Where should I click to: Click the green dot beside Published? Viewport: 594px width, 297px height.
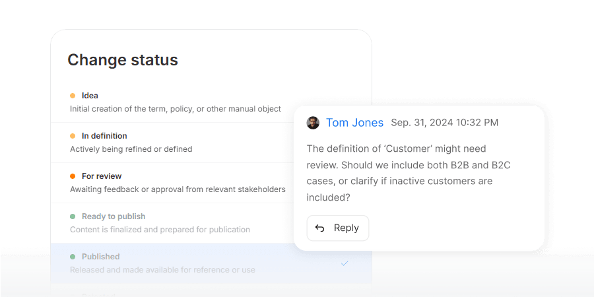73,257
